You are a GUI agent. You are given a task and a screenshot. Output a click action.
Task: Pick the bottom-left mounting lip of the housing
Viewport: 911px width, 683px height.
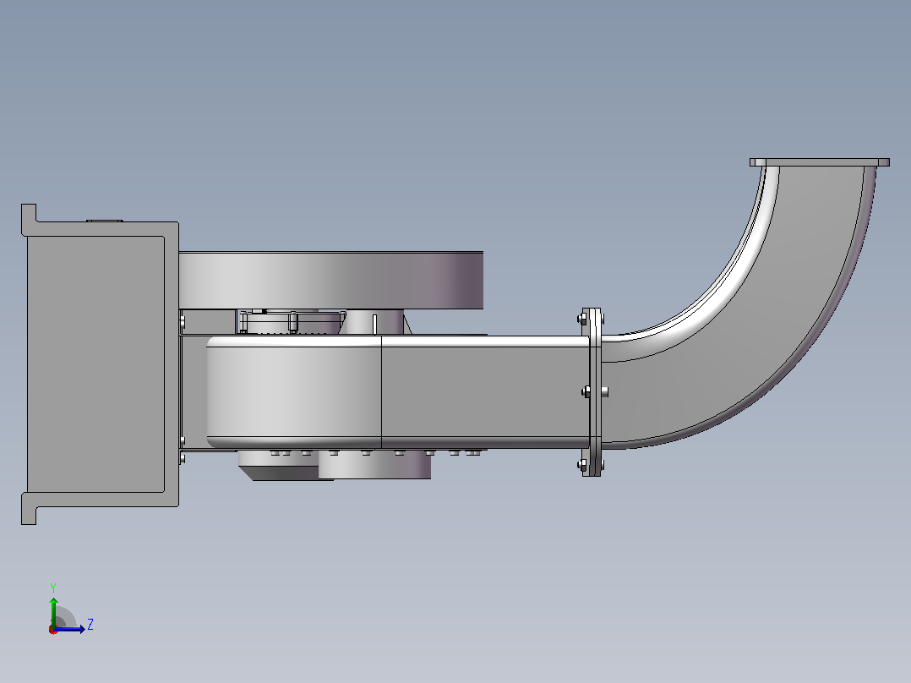pyautogui.click(x=29, y=509)
